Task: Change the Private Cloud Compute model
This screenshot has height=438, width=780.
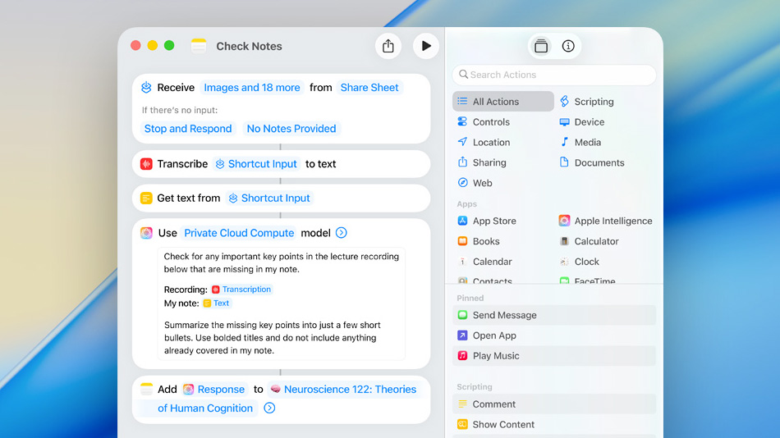Action: click(238, 233)
